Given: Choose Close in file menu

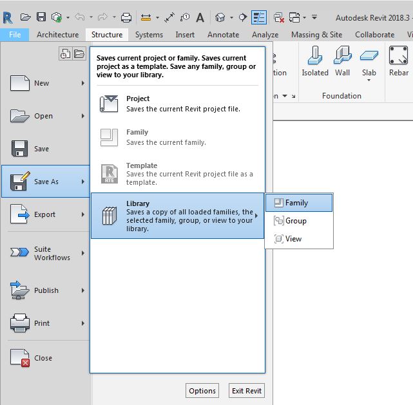Looking at the screenshot, I should coord(46,358).
